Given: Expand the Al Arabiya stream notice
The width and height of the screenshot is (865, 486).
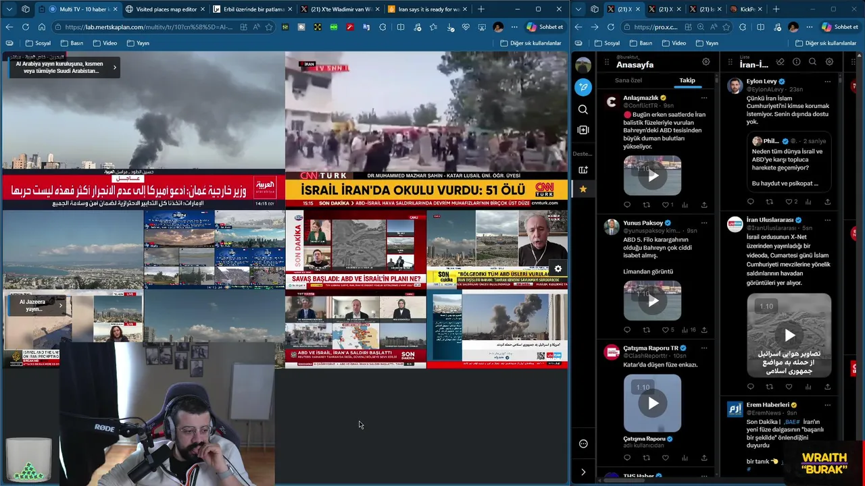Looking at the screenshot, I should point(114,67).
